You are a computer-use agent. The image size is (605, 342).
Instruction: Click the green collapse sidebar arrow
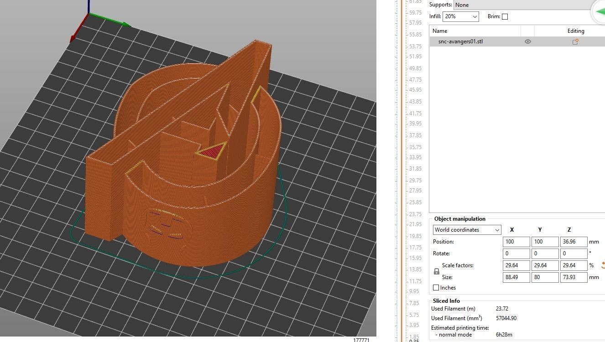click(599, 11)
